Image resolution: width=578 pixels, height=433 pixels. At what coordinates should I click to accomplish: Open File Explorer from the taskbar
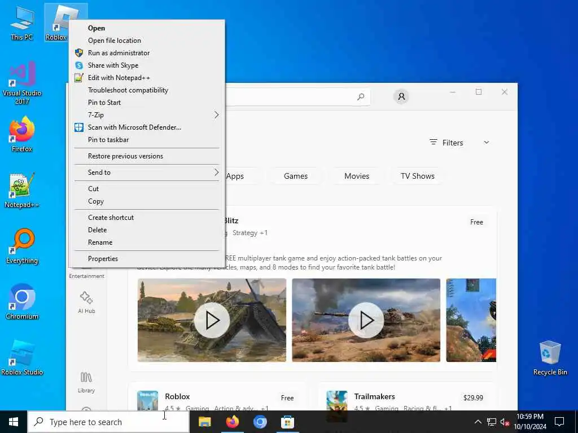[x=204, y=422]
